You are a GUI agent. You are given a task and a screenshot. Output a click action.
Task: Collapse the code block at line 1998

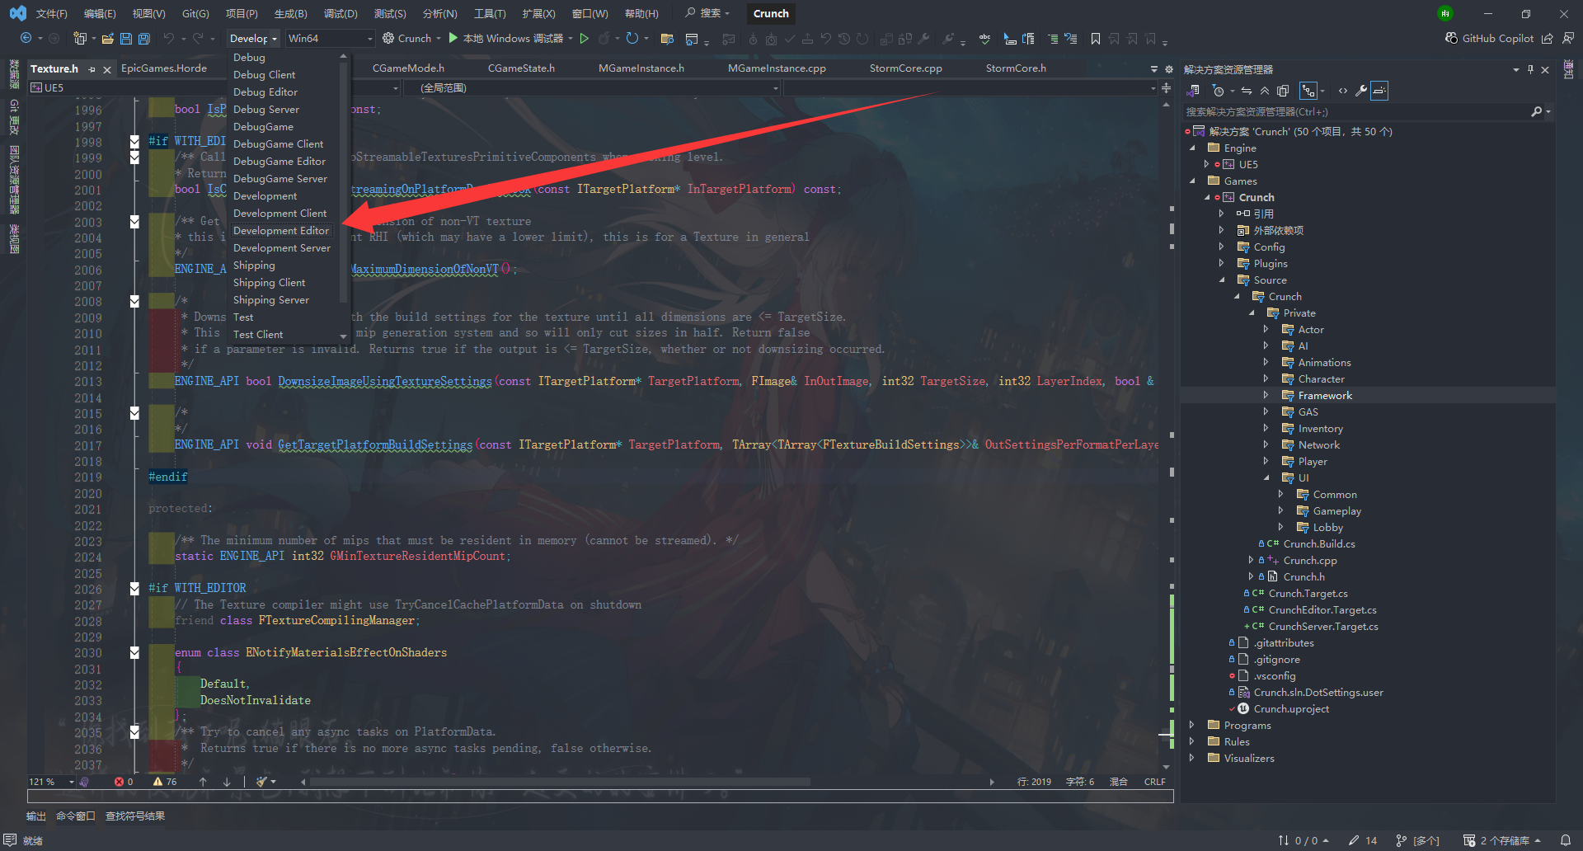pyautogui.click(x=134, y=142)
